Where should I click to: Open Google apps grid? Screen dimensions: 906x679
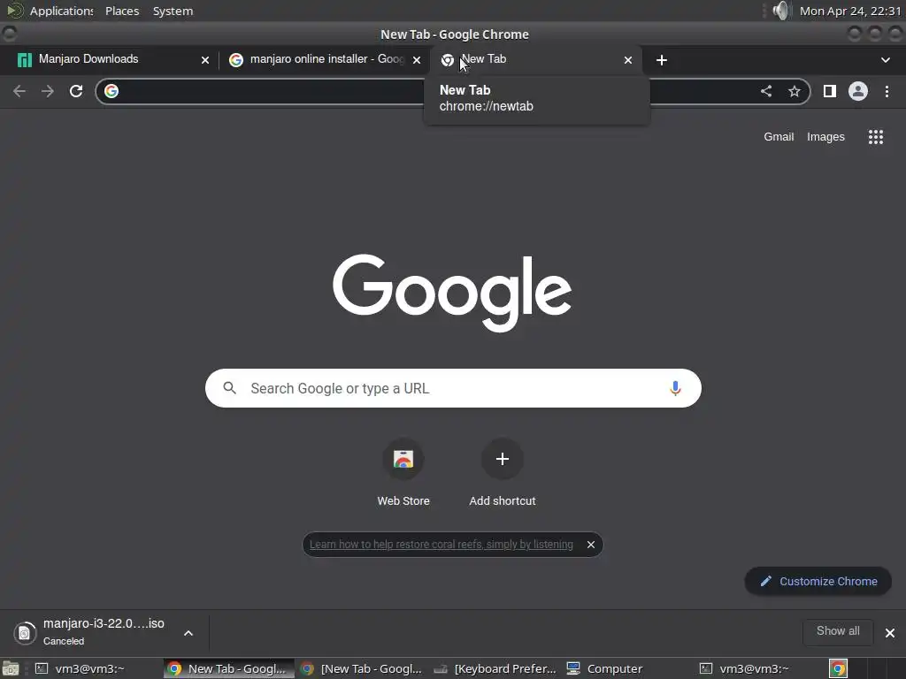click(x=876, y=137)
